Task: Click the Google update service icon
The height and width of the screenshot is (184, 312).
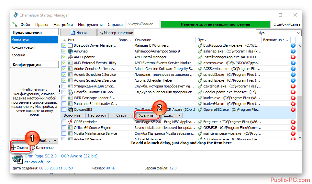Action: click(70, 92)
